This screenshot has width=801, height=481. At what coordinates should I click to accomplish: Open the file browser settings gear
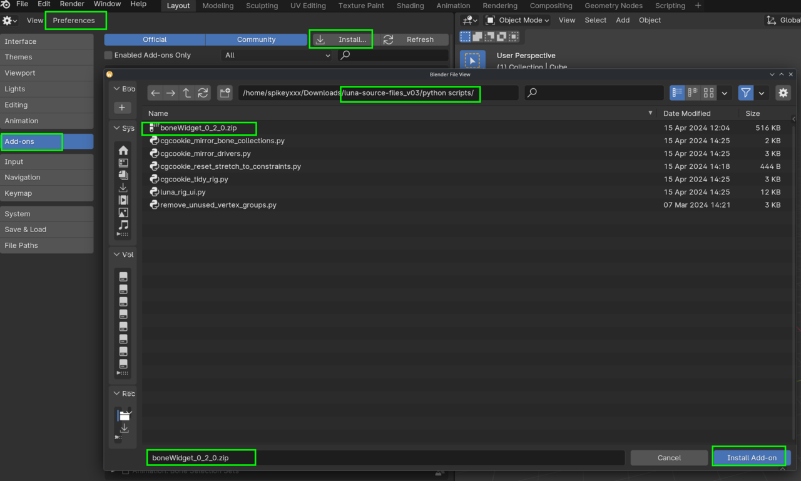783,93
